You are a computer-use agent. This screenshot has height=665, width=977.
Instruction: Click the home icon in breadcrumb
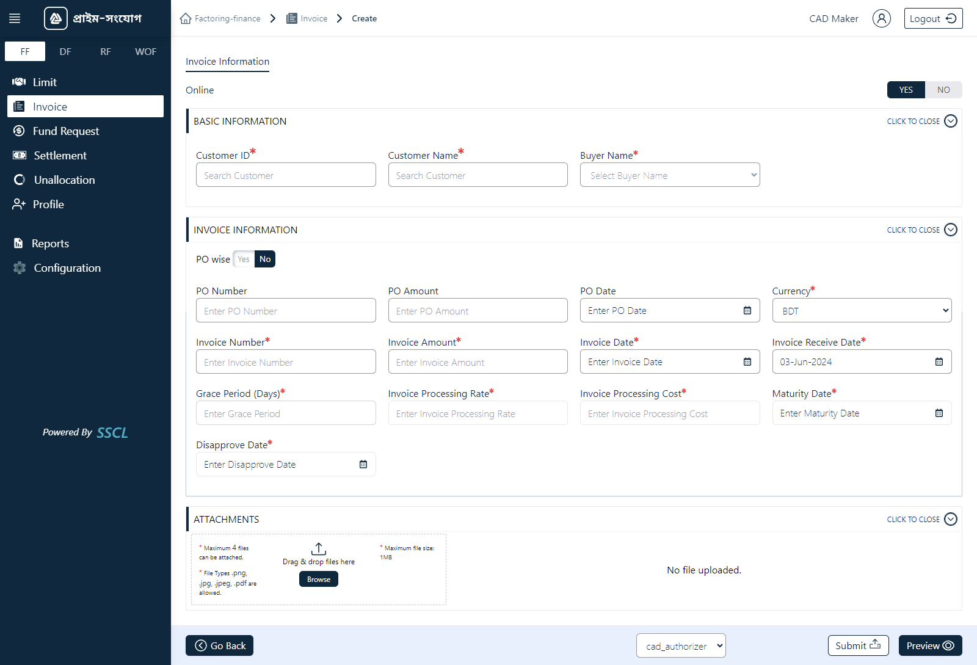coord(186,18)
